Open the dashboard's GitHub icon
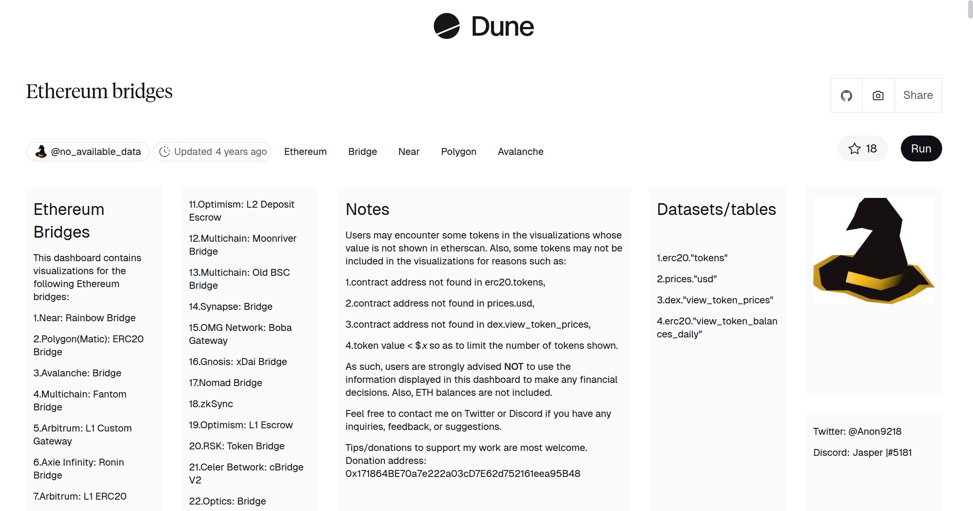Image resolution: width=973 pixels, height=511 pixels. 846,95
